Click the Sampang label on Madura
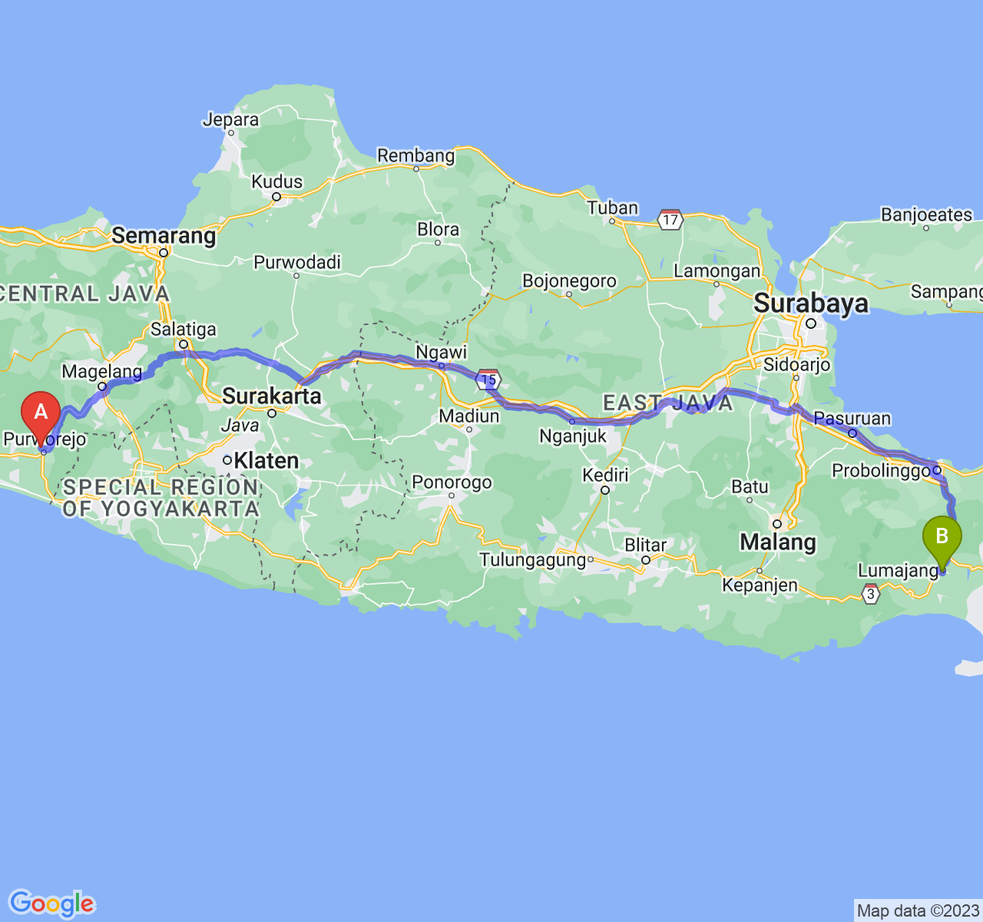The width and height of the screenshot is (983, 922). pyautogui.click(x=947, y=292)
